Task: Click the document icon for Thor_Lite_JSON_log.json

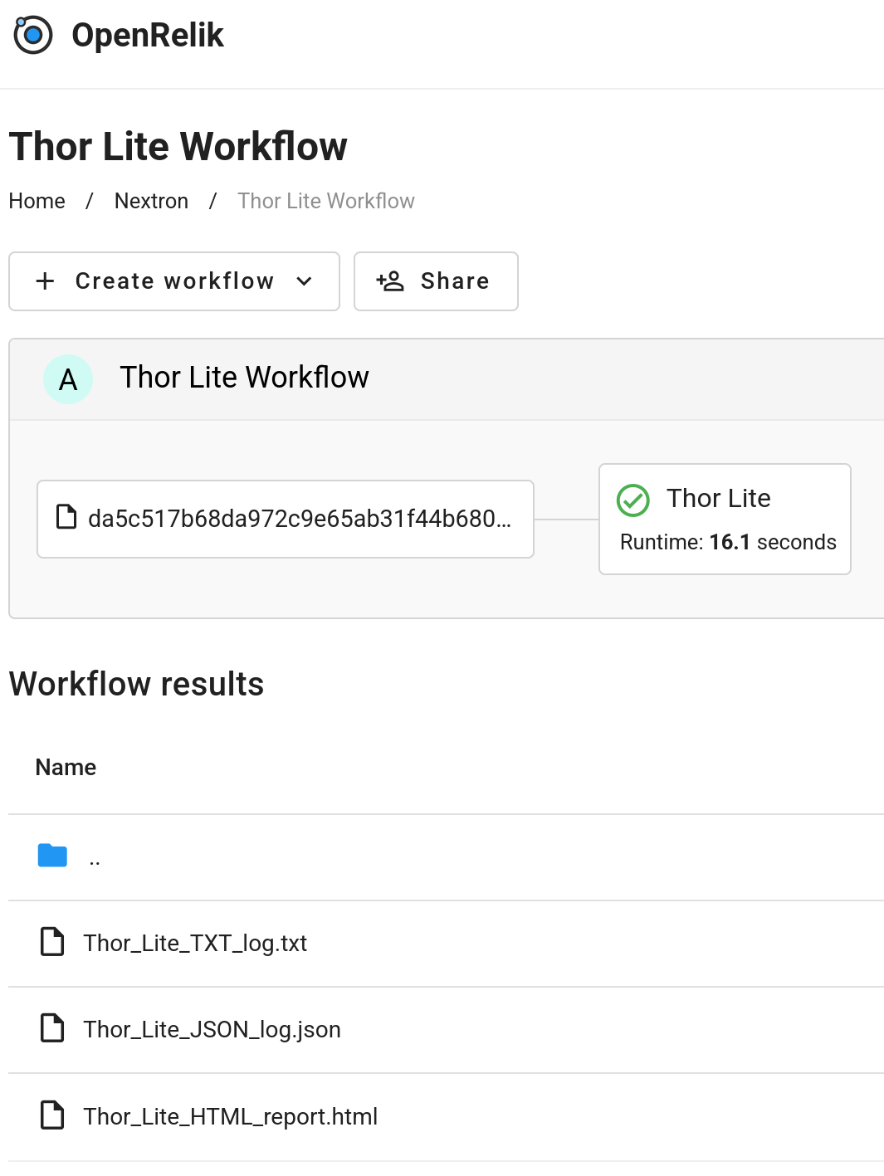Action: click(52, 1029)
